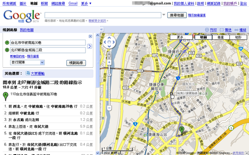
Task: Click 顯示搜尋選項 link
Action: point(197,15)
